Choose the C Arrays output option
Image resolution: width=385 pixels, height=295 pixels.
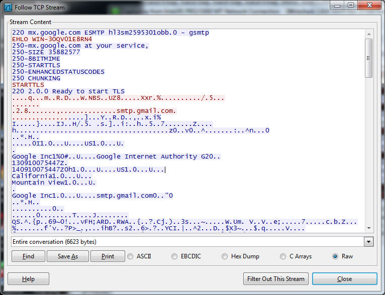(283, 256)
